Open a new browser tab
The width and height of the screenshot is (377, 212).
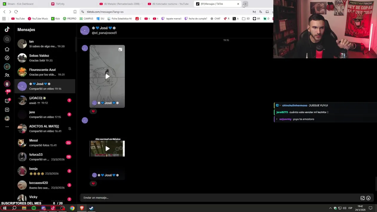245,4
